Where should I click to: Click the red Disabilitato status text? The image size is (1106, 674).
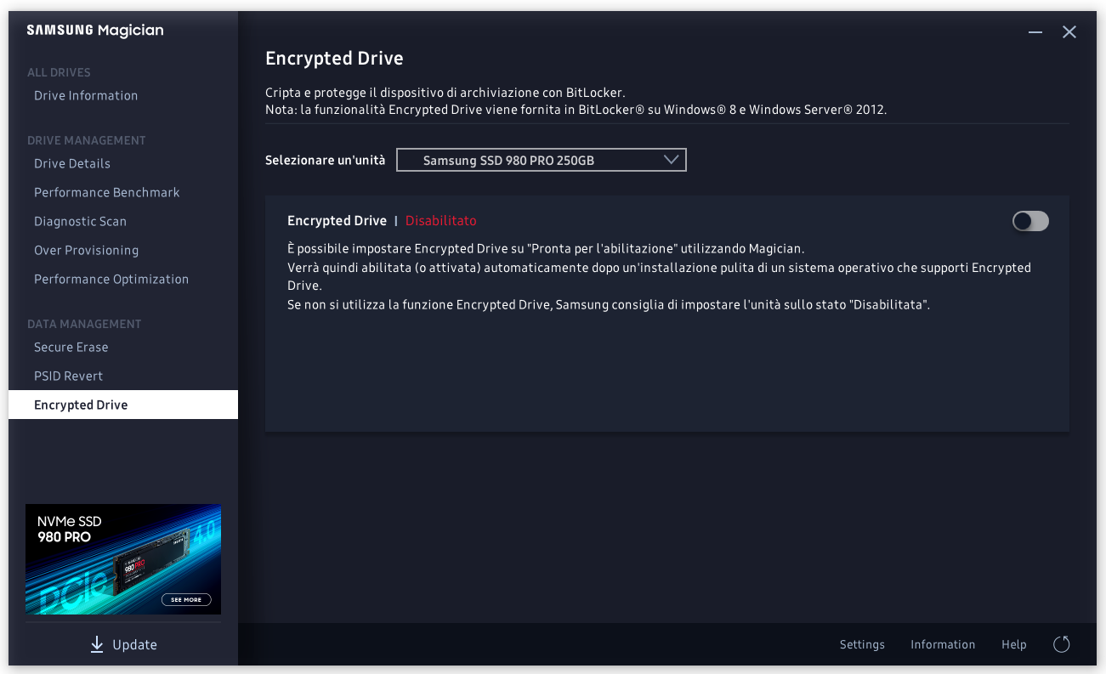[x=441, y=221]
